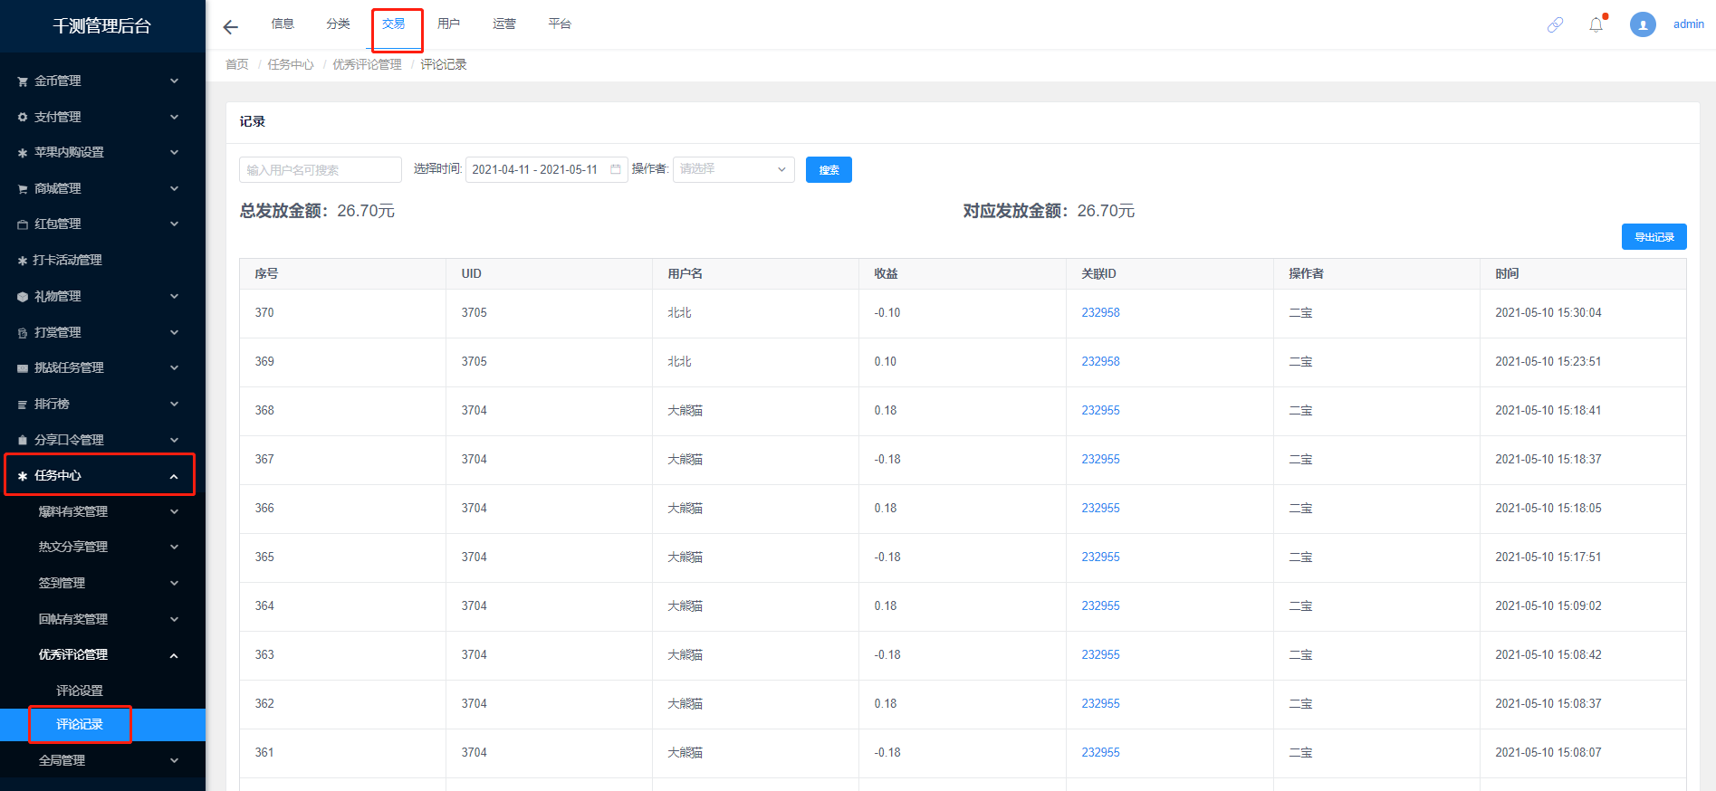Click the 导出记录 export button

point(1654,236)
